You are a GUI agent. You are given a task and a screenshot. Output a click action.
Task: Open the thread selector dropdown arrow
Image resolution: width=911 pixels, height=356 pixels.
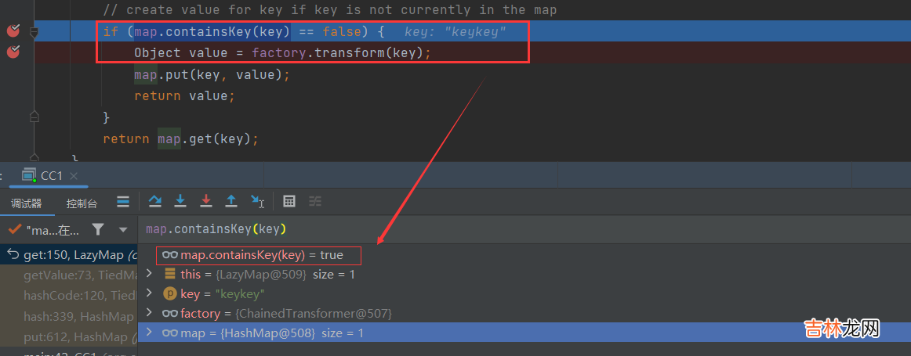[123, 230]
